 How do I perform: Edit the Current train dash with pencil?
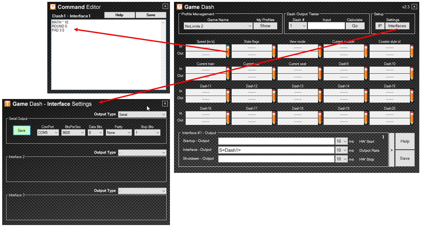click(228, 74)
